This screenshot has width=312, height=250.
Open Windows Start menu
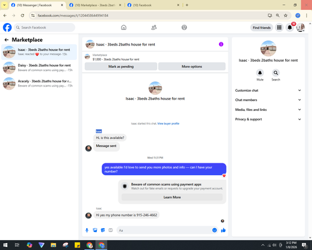pyautogui.click(x=5, y=245)
